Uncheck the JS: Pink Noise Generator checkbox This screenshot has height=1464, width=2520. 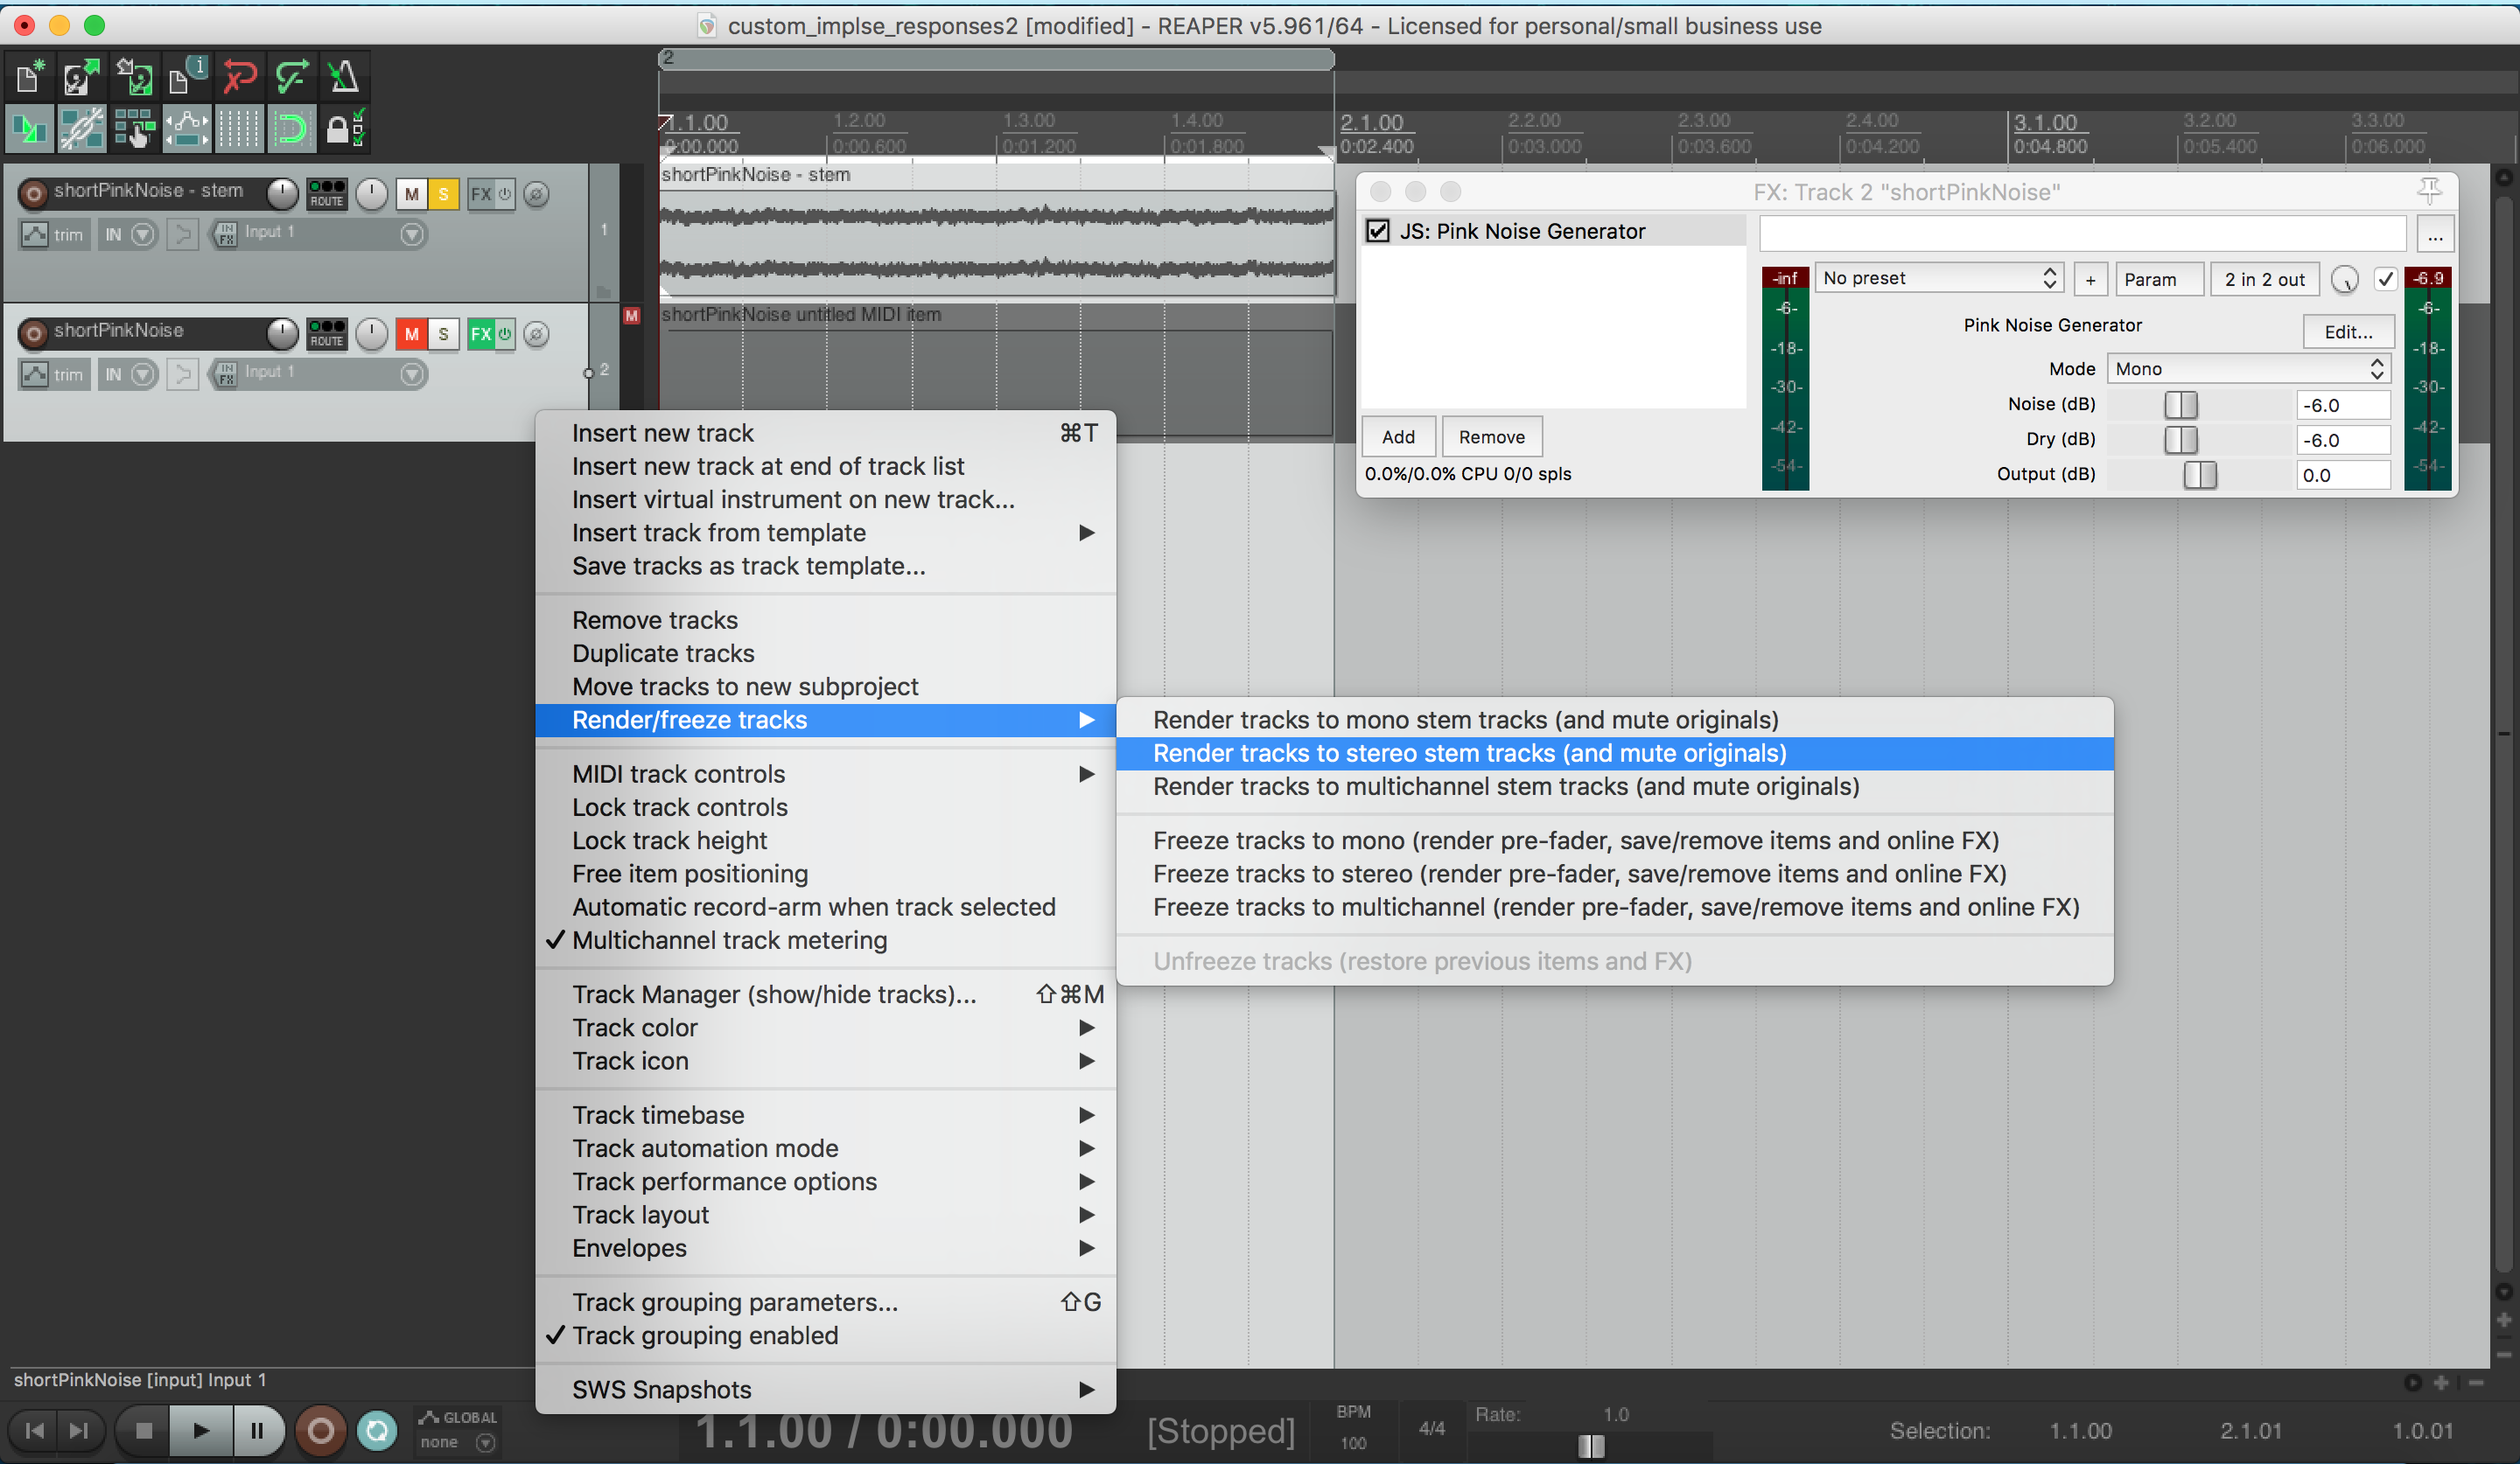coord(1378,231)
